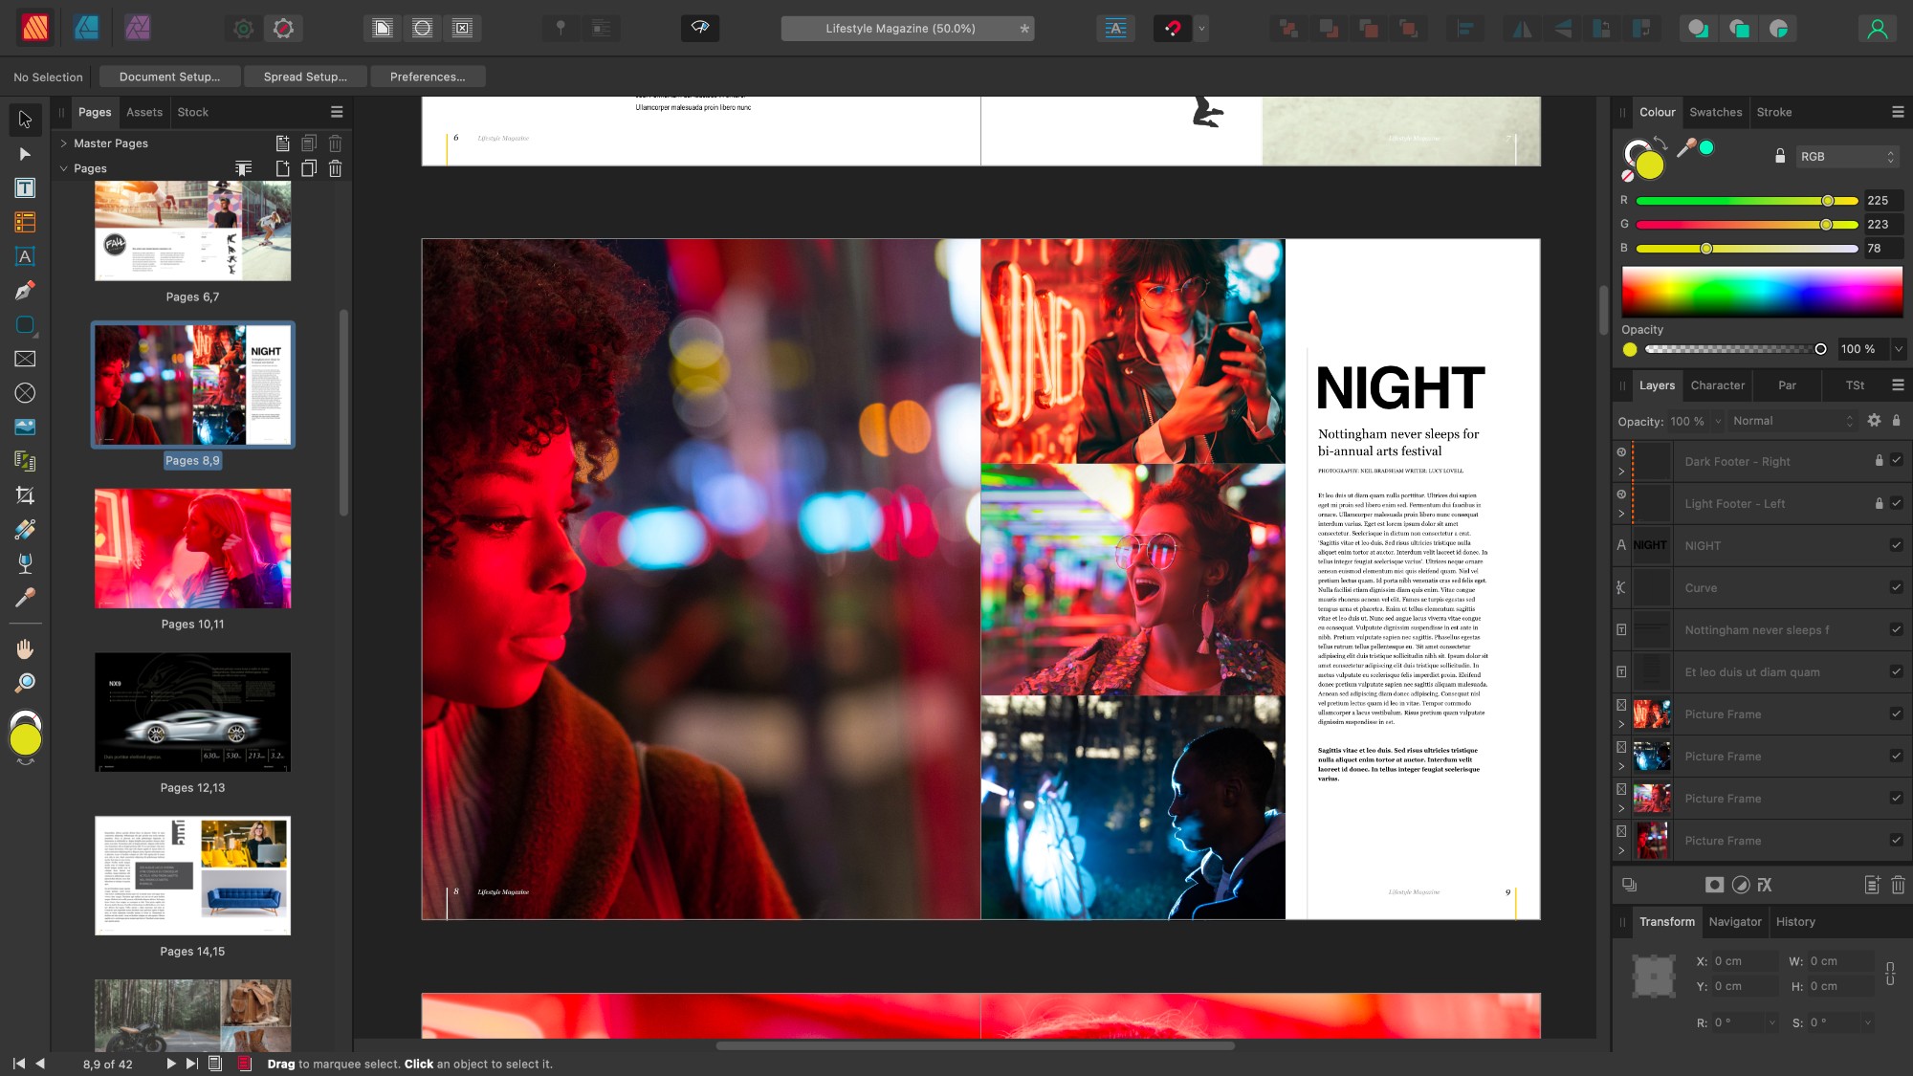Switch to the Designer persona

pyautogui.click(x=87, y=28)
